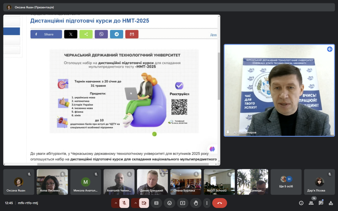The height and width of the screenshot is (211, 338).
Task: Click the green carousel dot below banner
Action: click(154, 134)
